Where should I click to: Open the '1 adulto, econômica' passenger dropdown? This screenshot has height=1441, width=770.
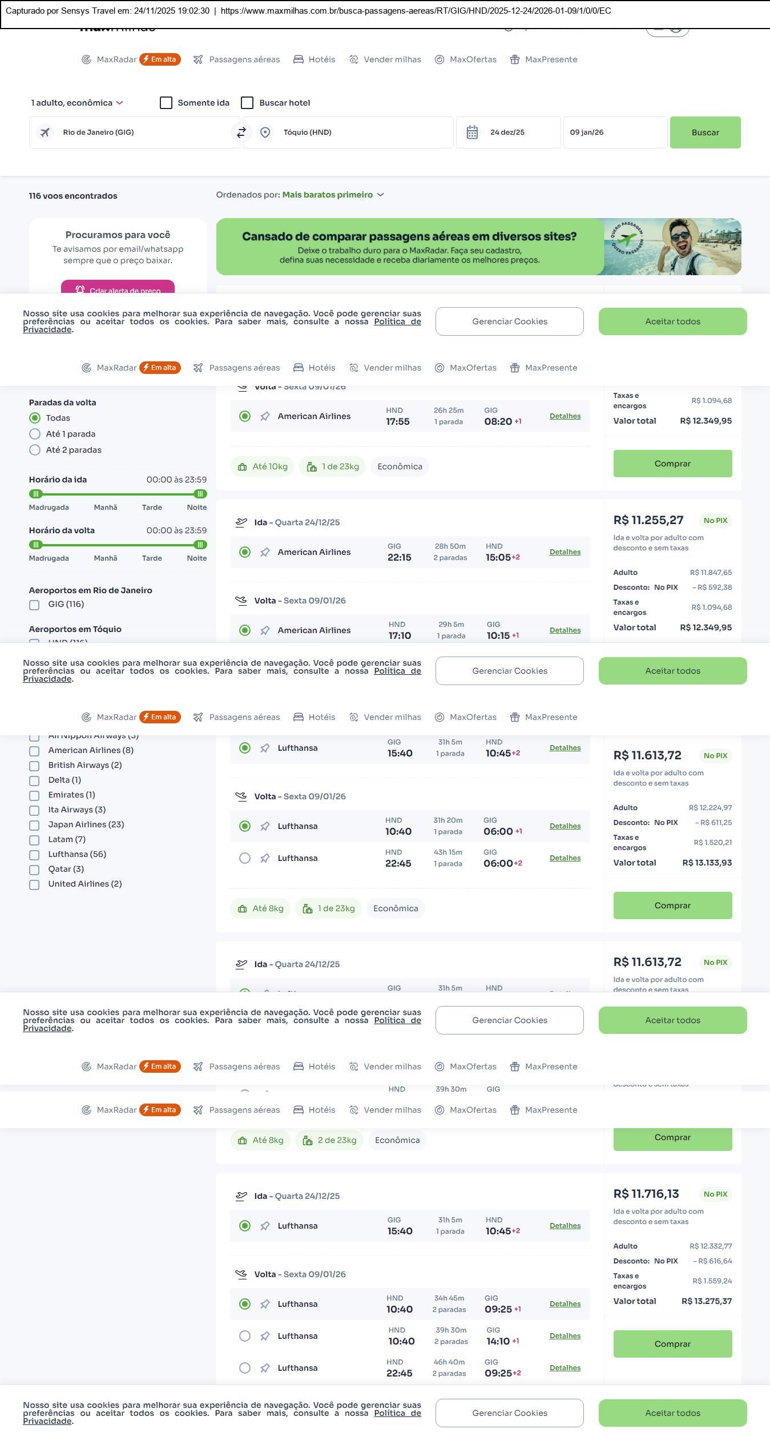tap(77, 103)
